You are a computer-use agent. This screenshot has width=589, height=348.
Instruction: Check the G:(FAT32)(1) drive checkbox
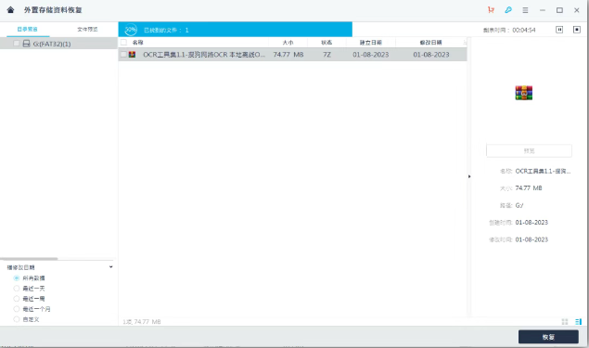pos(16,44)
